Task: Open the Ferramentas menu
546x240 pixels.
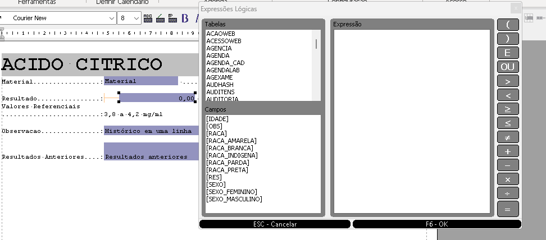Action: (x=37, y=2)
